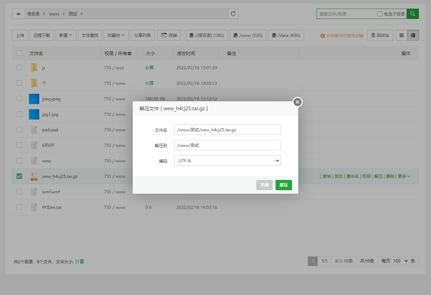Enable the 包含子目录 checkbox
Image resolution: width=431 pixels, height=295 pixels.
coord(380,14)
